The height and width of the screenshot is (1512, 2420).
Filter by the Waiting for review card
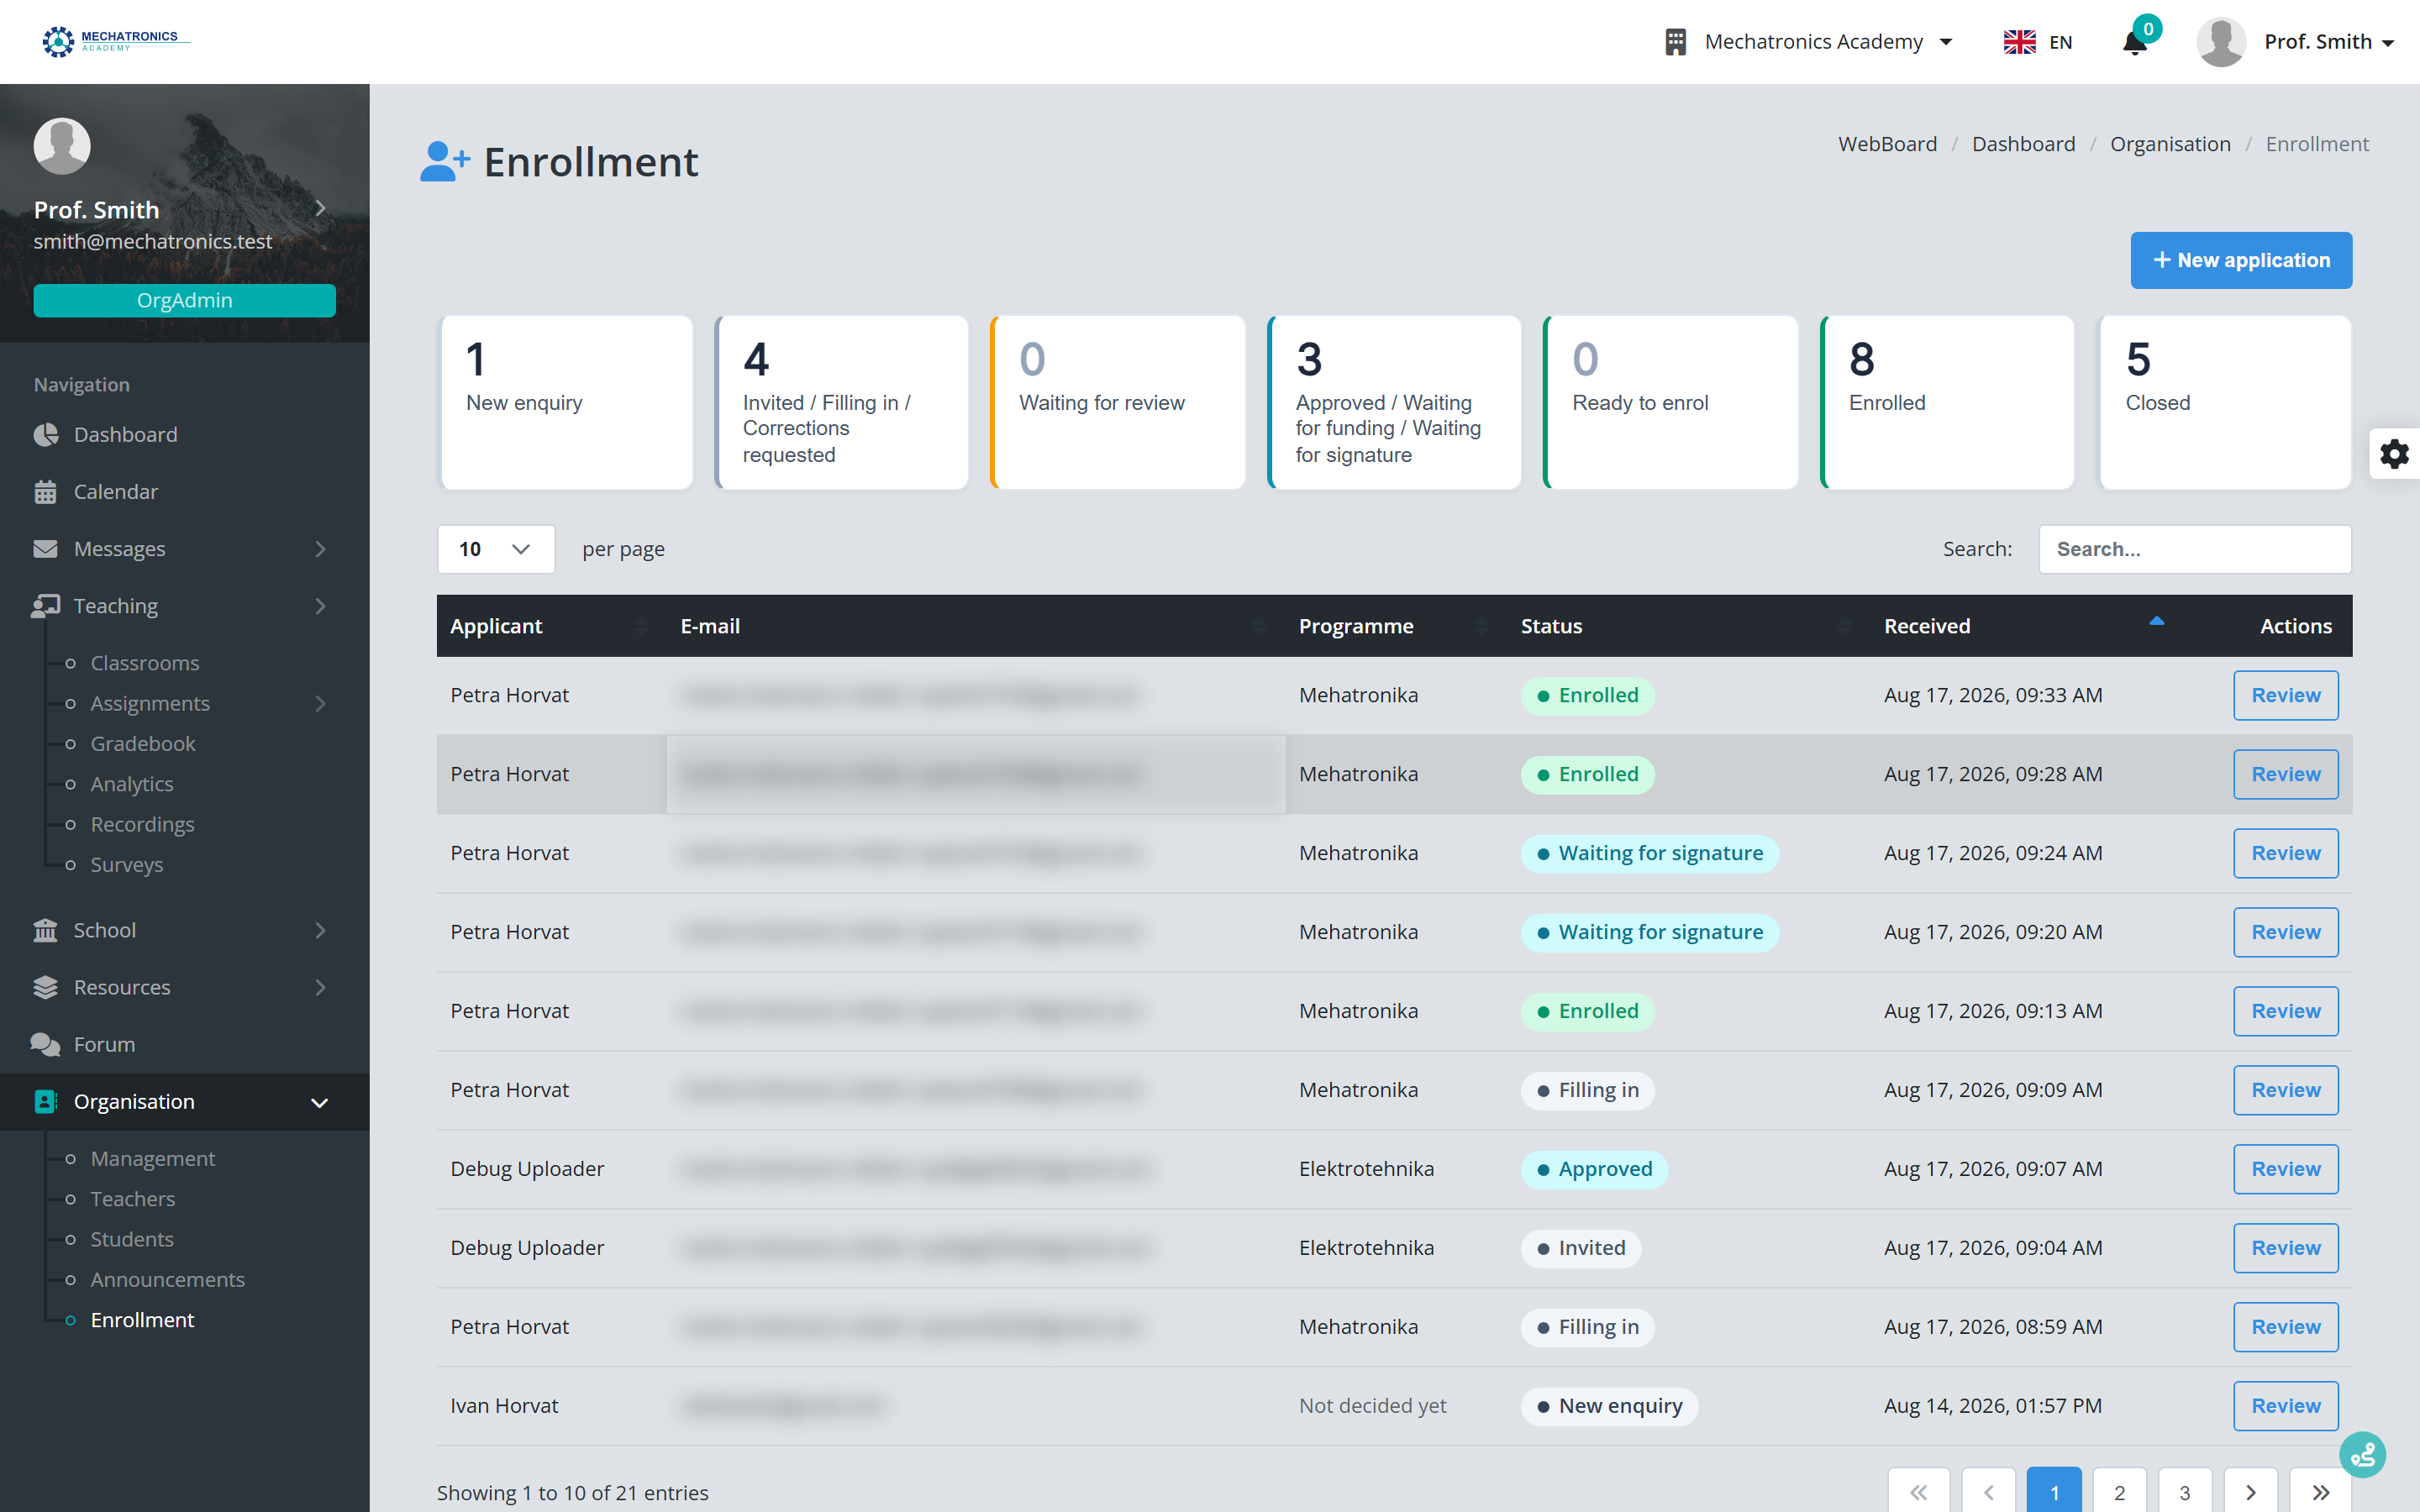(x=1118, y=403)
